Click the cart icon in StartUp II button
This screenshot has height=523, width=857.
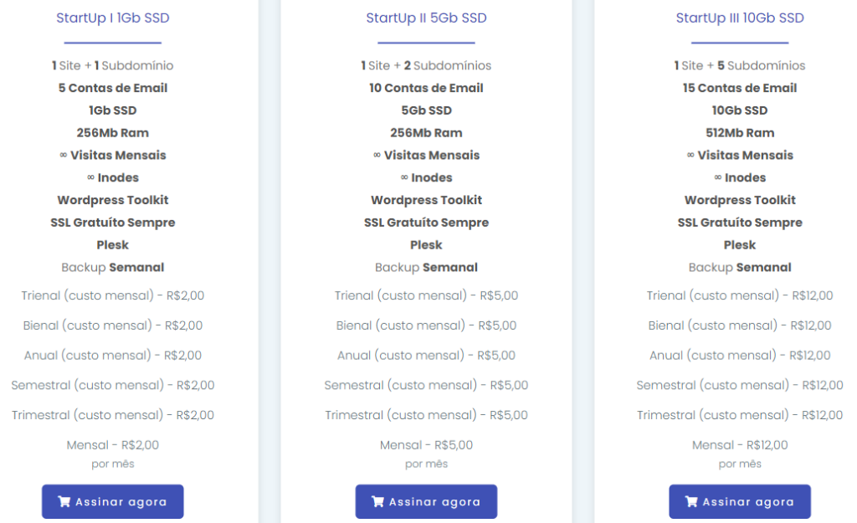pos(377,502)
